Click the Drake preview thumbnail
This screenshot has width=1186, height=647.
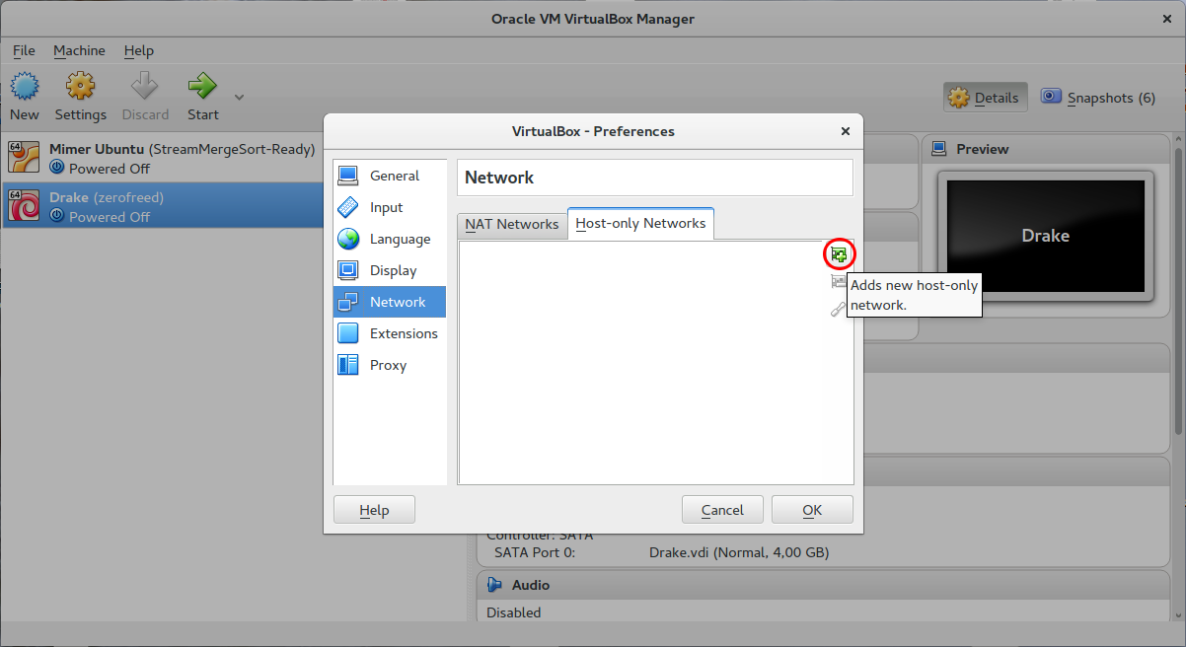(1045, 235)
